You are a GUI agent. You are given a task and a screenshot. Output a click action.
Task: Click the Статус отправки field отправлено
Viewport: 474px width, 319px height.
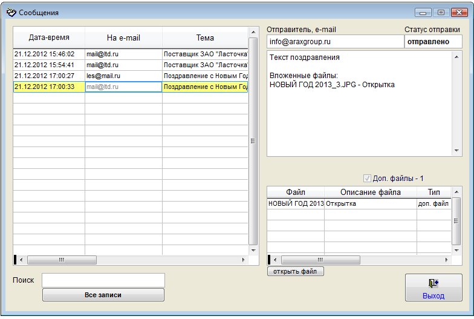433,42
